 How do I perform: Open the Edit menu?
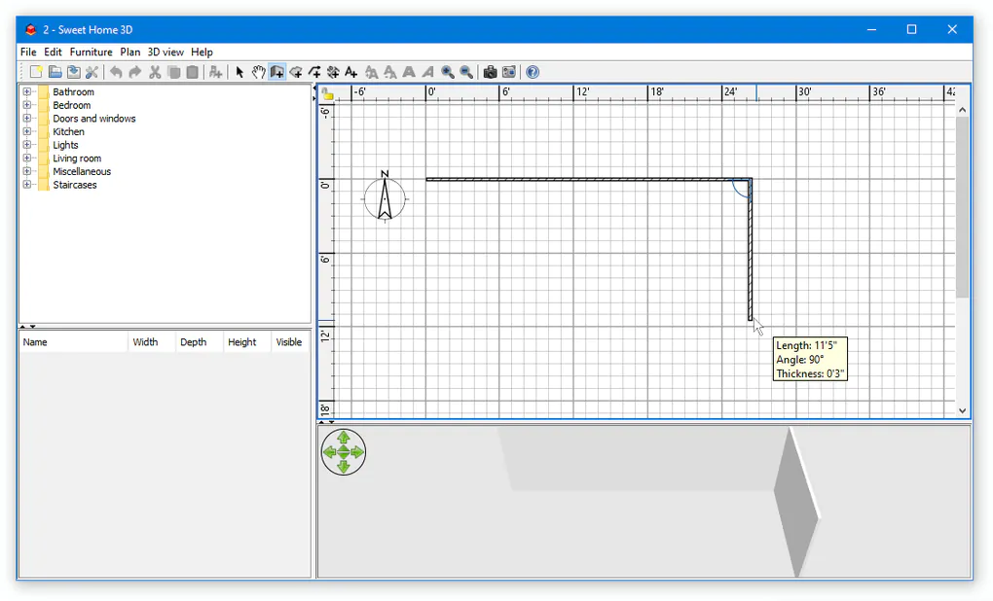53,52
